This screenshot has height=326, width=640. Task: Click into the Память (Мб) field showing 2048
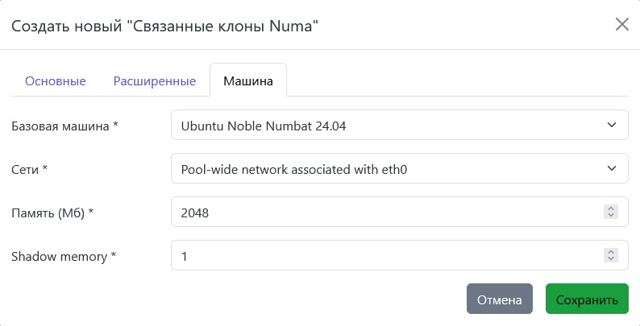pos(379,212)
